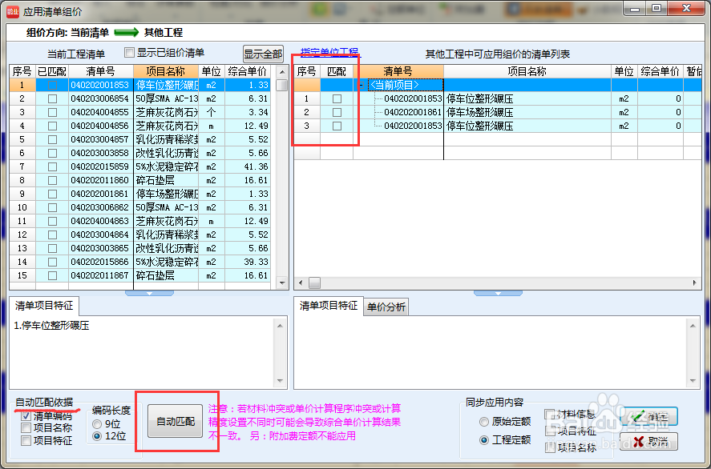Enable the 材料信息 sync option
Screen dimensions: 711x469
551,415
